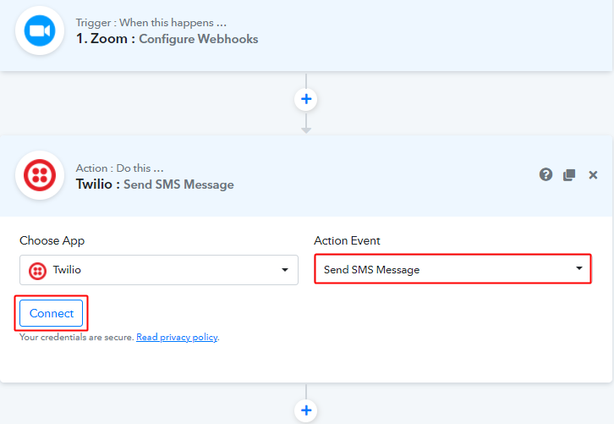Remove the Twilio action step

click(593, 175)
